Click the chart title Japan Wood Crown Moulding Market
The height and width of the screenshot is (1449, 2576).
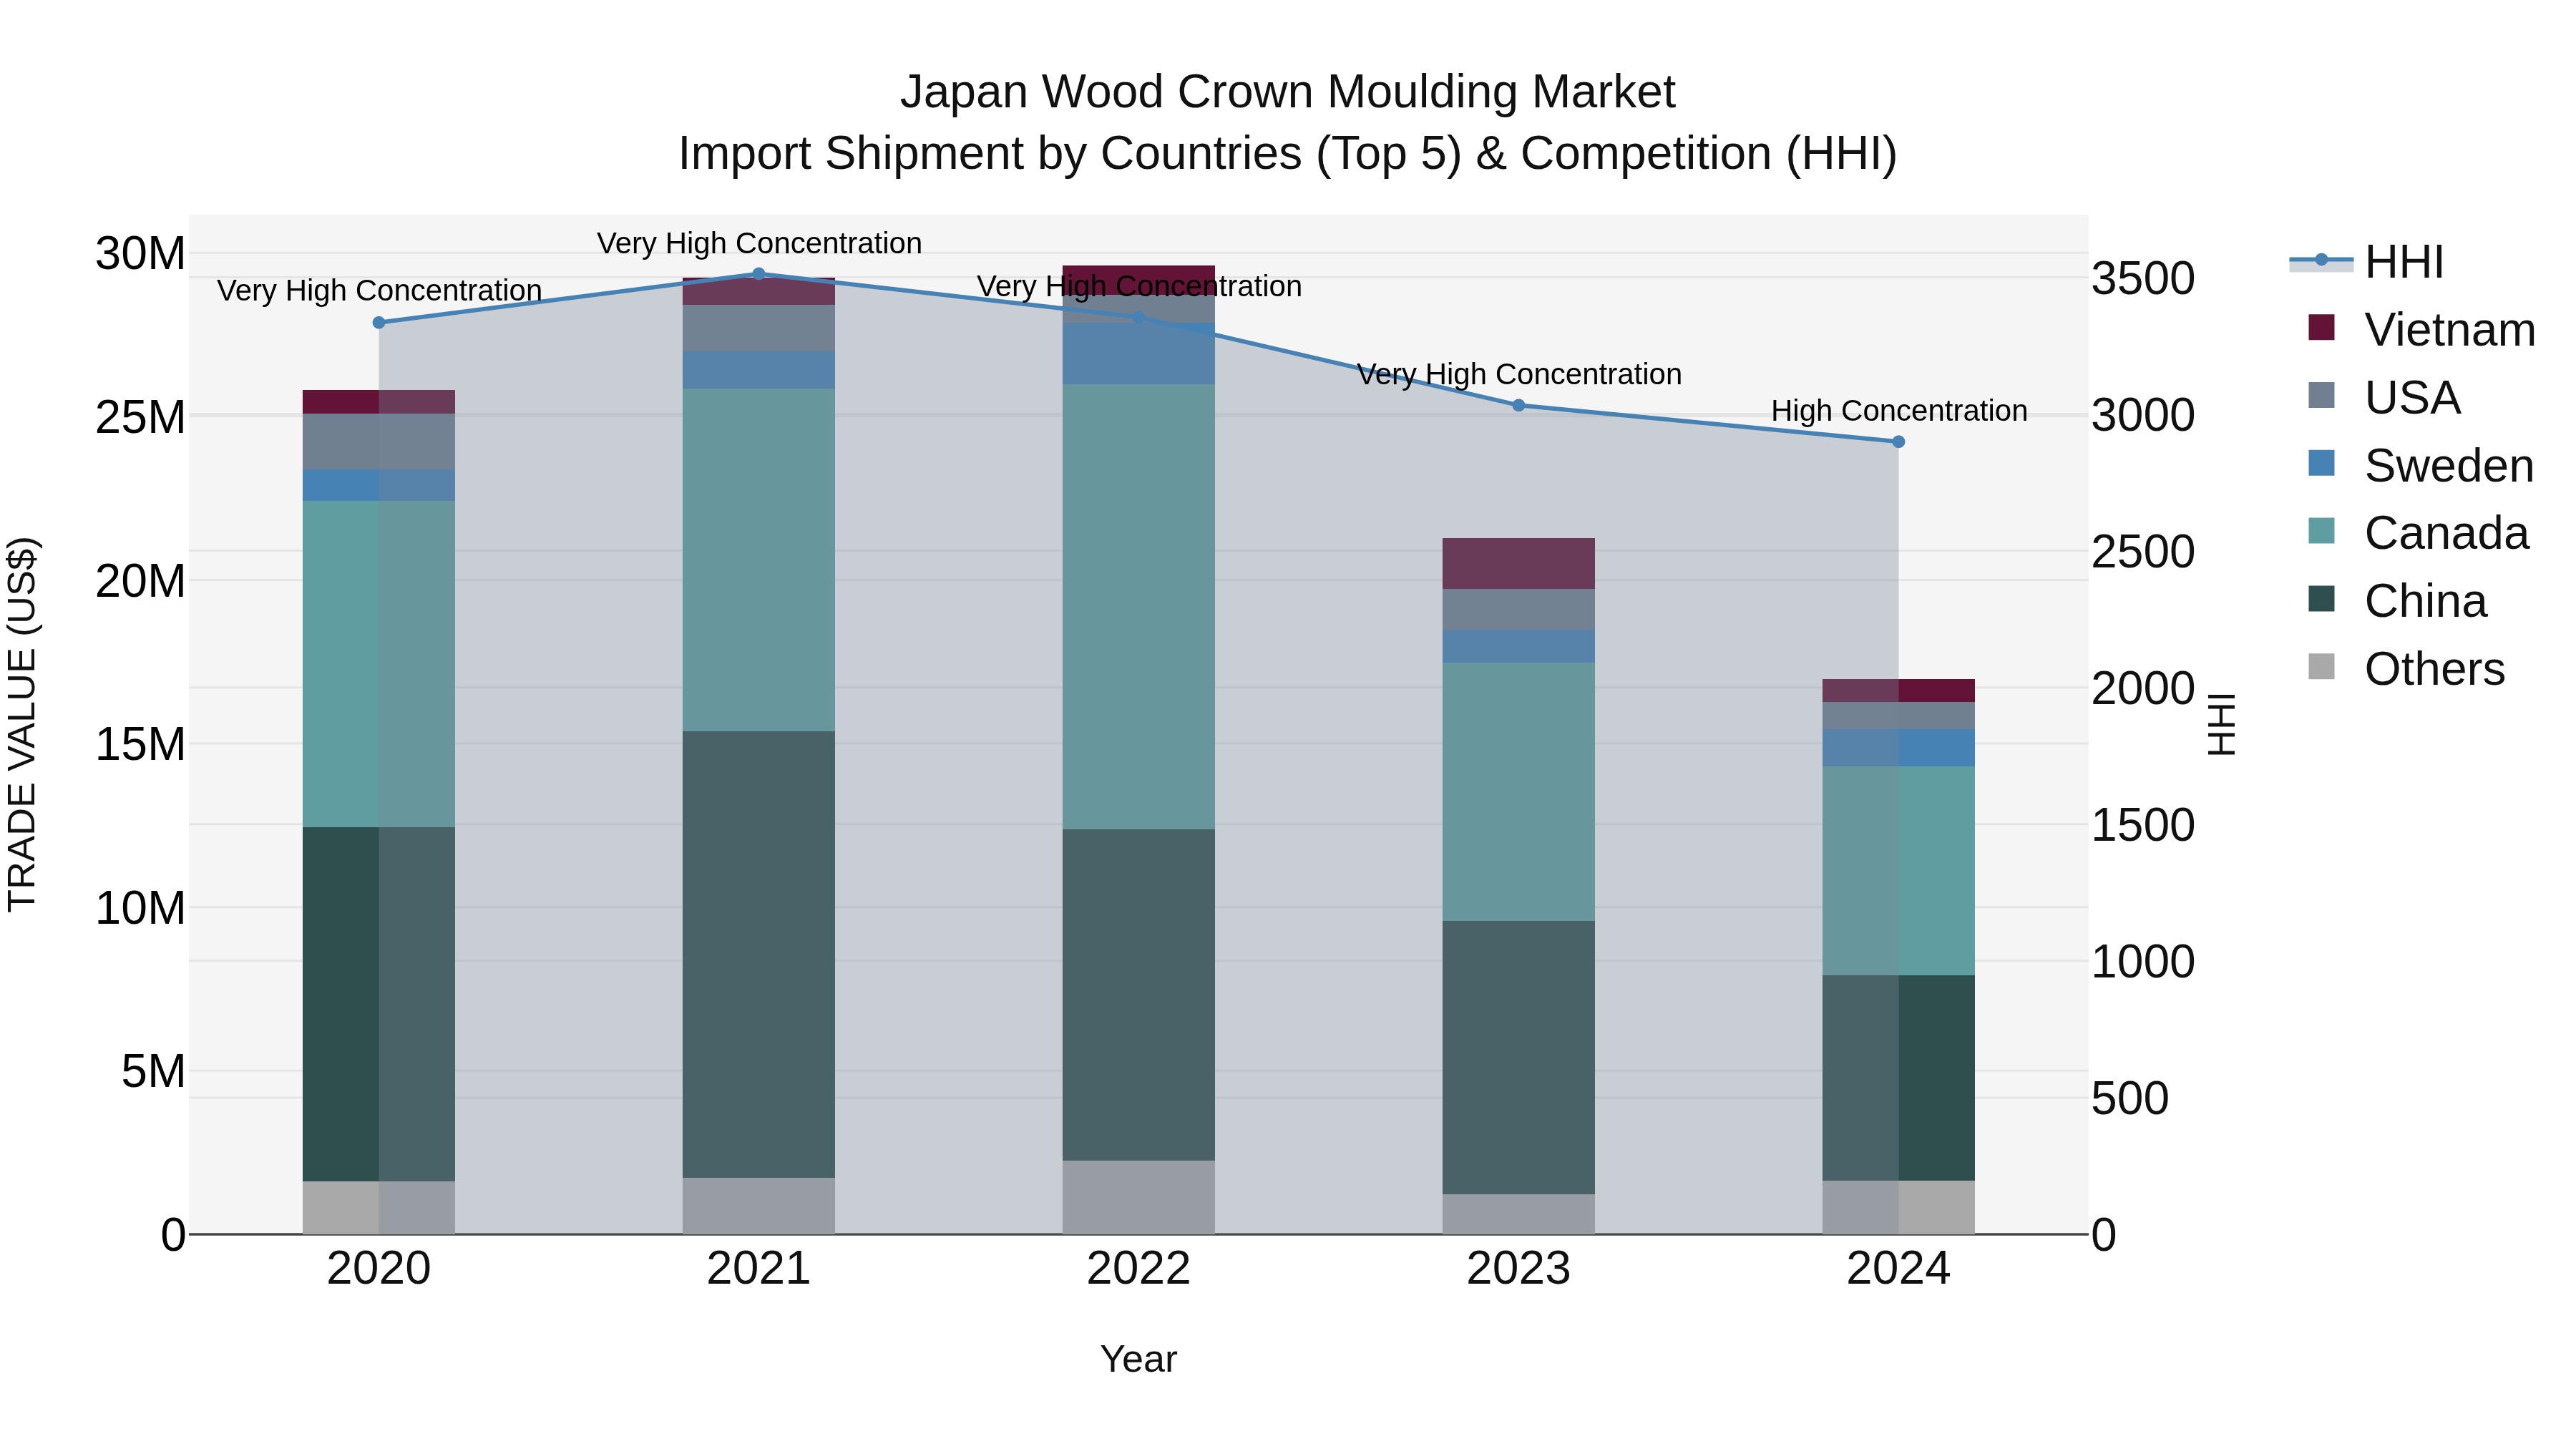pos(1287,92)
